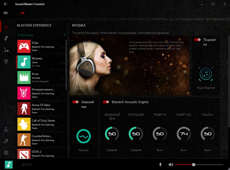Viewport: 230px width, 170px height.
Task: Open the gear settings section
Action: pyautogui.click(x=6, y=153)
